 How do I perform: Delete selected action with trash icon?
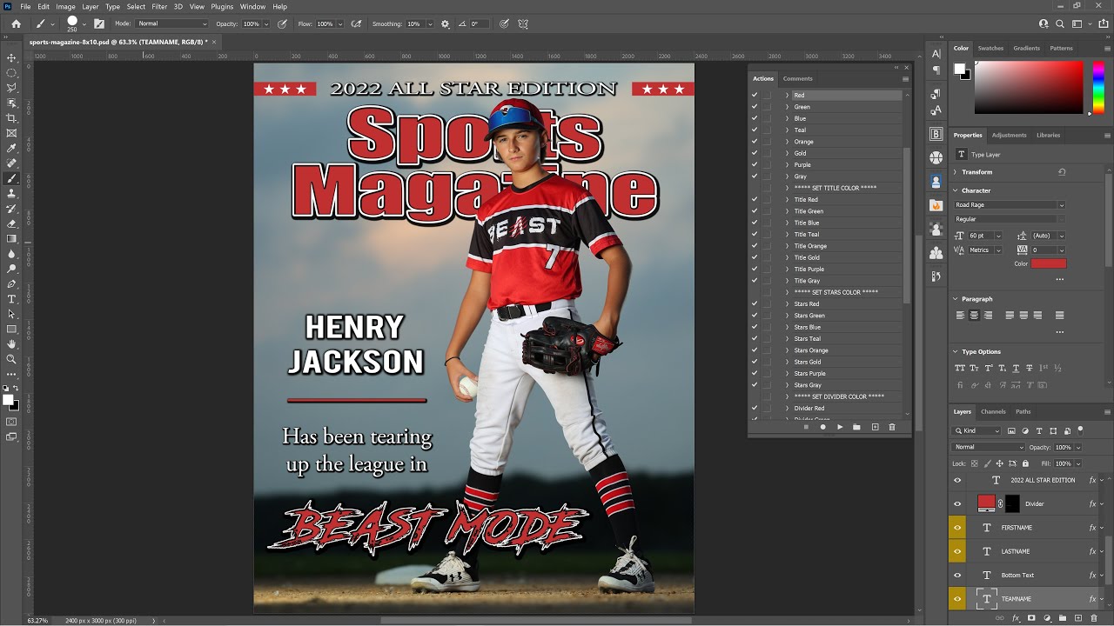pyautogui.click(x=891, y=427)
